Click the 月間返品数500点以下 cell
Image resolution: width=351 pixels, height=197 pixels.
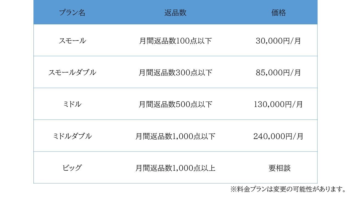pyautogui.click(x=175, y=104)
